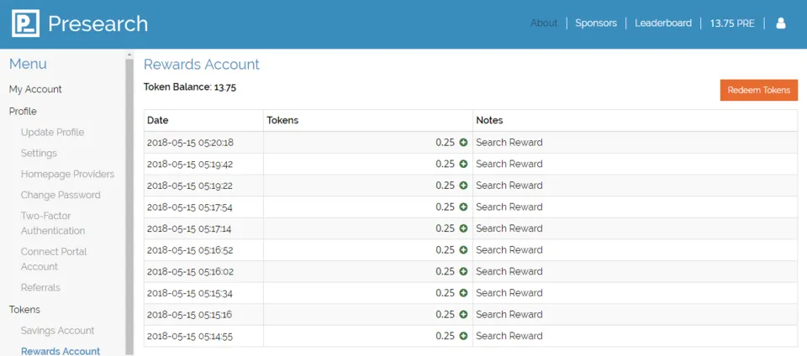Click 0.25 token value in 05:19:42 row

click(446, 164)
